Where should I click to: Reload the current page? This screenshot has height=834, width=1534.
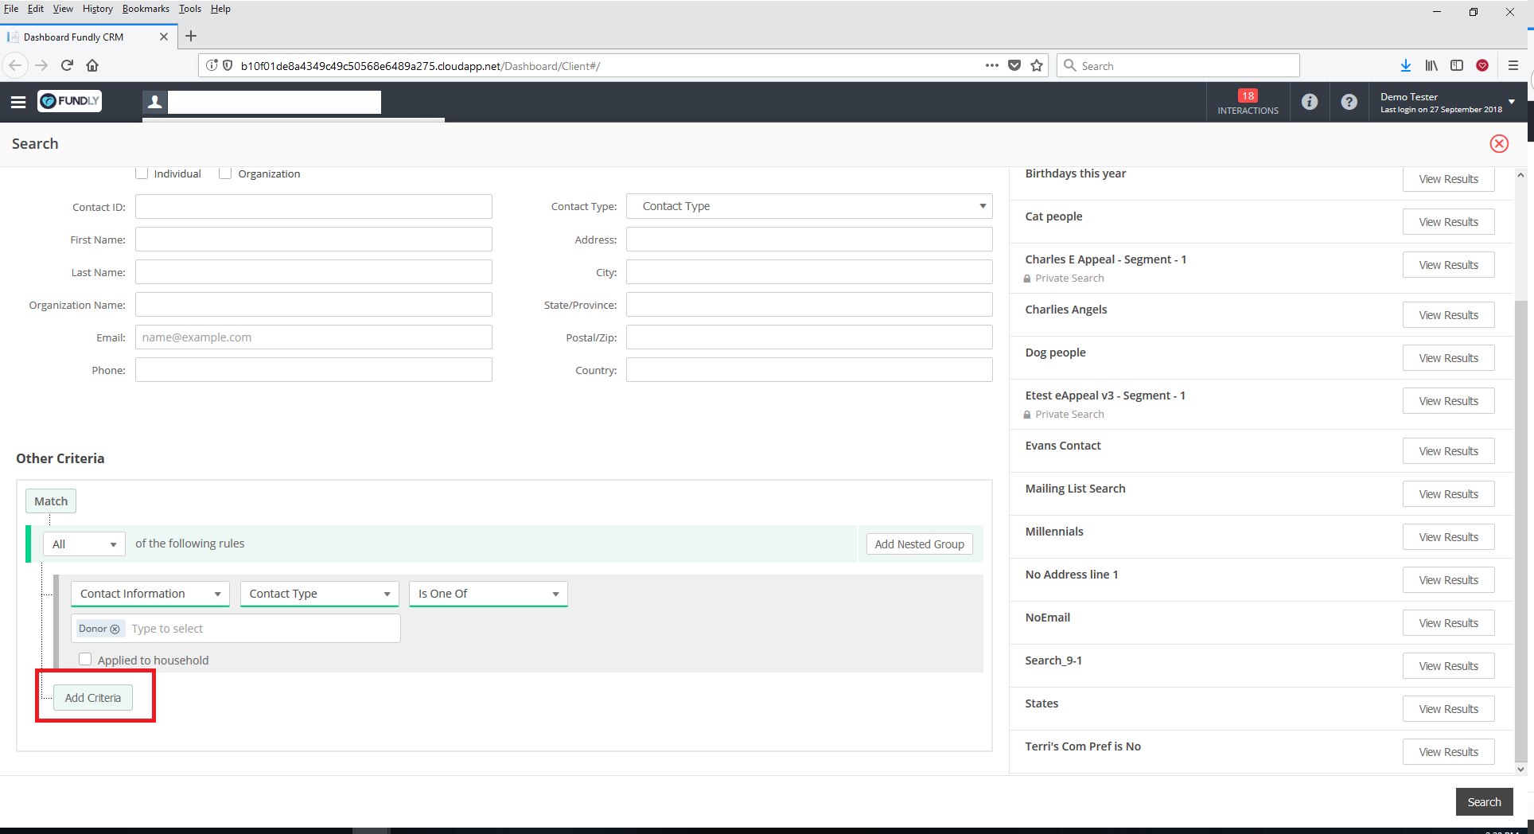coord(67,65)
